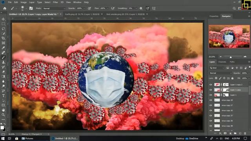Open the Layer menu
This screenshot has height=141, width=251.
click(32, 2)
